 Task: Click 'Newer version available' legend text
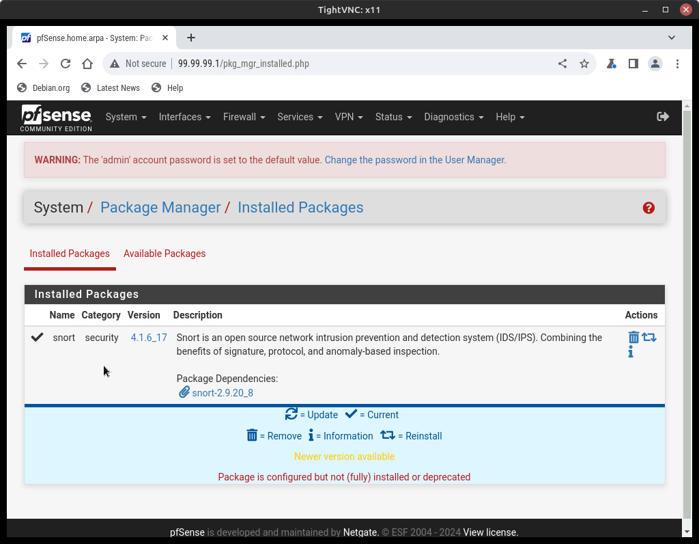(x=344, y=457)
